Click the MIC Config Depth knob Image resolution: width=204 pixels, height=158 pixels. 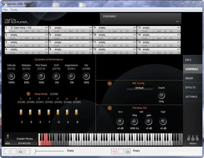(x=162, y=95)
